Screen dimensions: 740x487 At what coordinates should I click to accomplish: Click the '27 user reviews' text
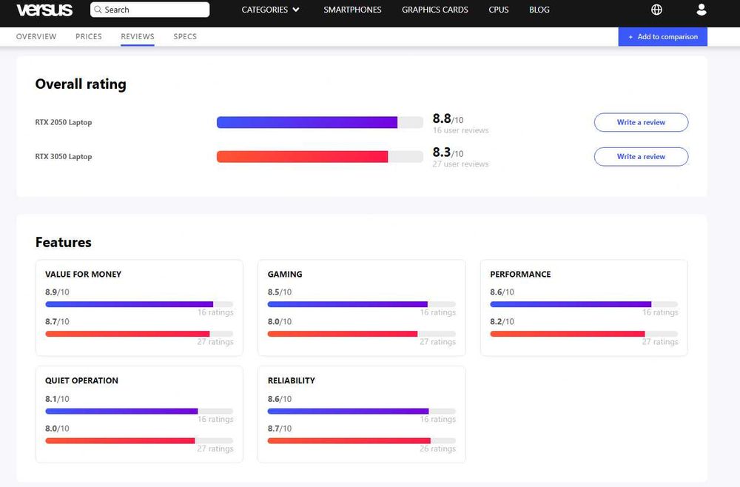tap(460, 164)
